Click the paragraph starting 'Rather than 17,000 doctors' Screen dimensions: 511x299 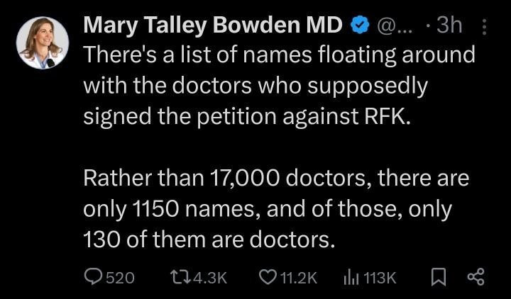point(275,209)
